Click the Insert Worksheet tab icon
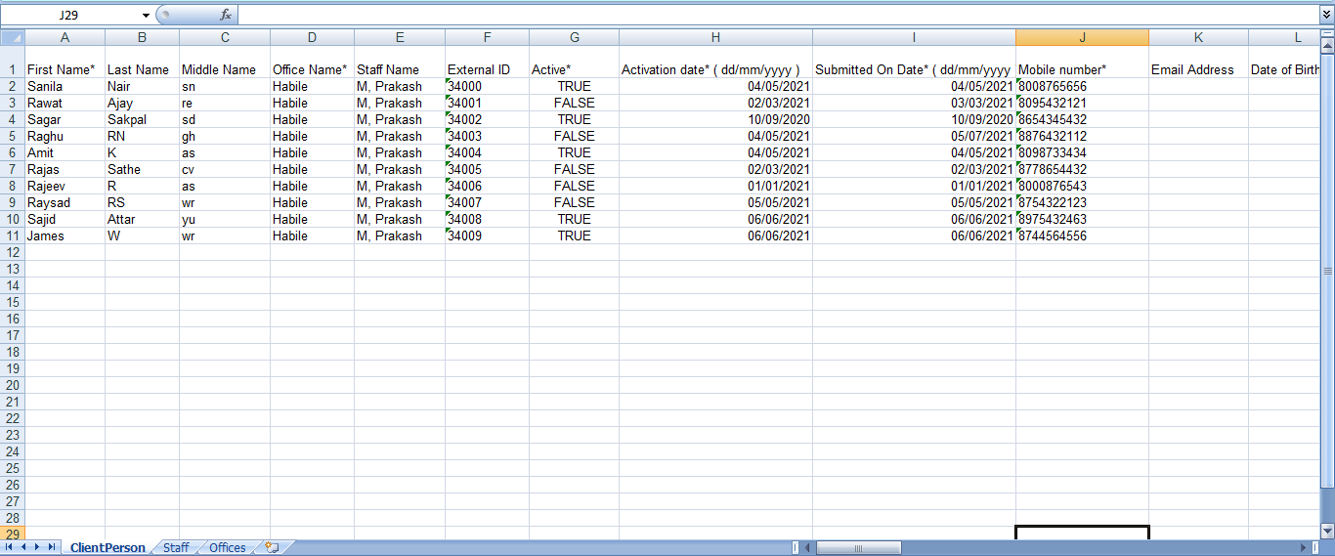Image resolution: width=1335 pixels, height=556 pixels. coord(272,548)
